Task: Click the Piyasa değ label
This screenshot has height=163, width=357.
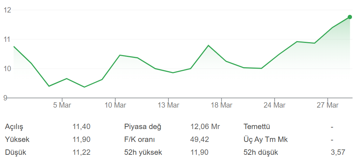Action: (x=143, y=127)
